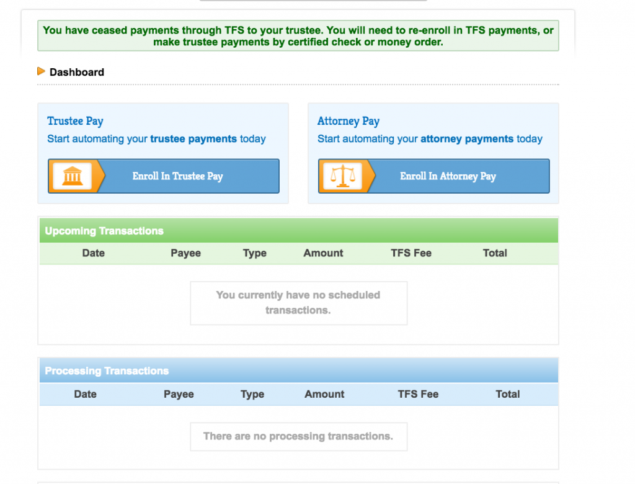This screenshot has width=635, height=484.
Task: Collapse the Upcoming Transactions panel header
Action: pos(104,230)
